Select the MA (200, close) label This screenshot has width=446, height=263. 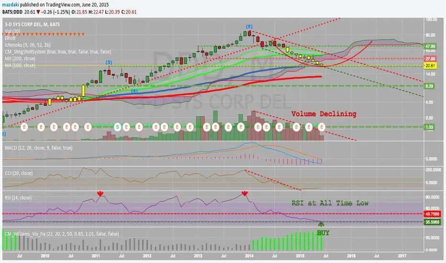click(20, 58)
